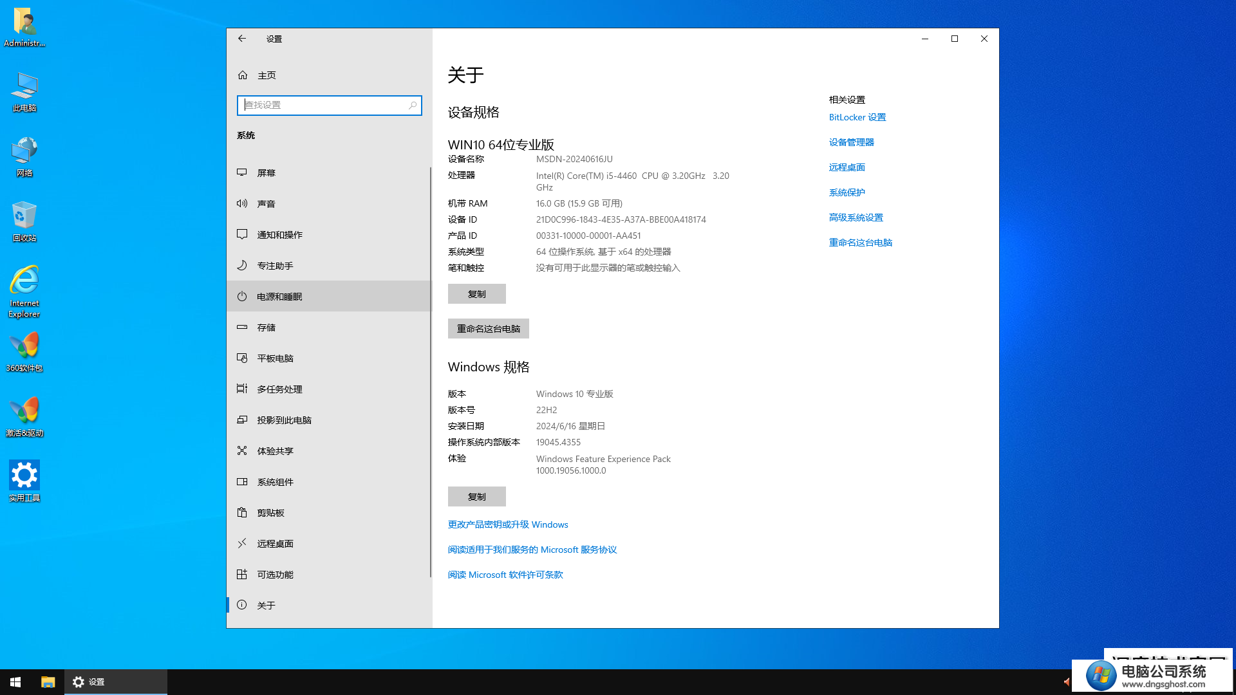Viewport: 1236px width, 695px height.
Task: Open 更改产品密钥或升级 Windows link
Action: (x=508, y=524)
